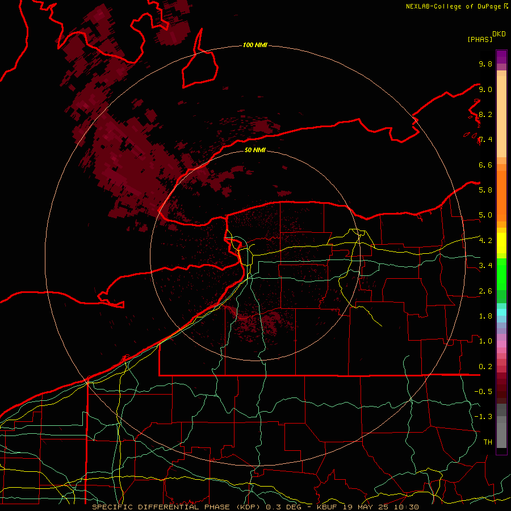This screenshot has width=511, height=511.
Task: Click the "[PHAS]" legend unit label
Action: point(480,39)
